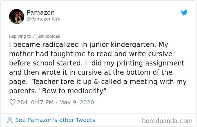Viewport: 197px width, 127px height.
Task: Click the May 9, 2020 date
Action: point(76,102)
